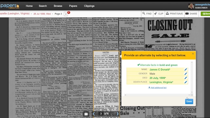The height and width of the screenshot is (118, 210).
Task: Click the Newspapers logo
Action: pyautogui.click(x=10, y=6)
